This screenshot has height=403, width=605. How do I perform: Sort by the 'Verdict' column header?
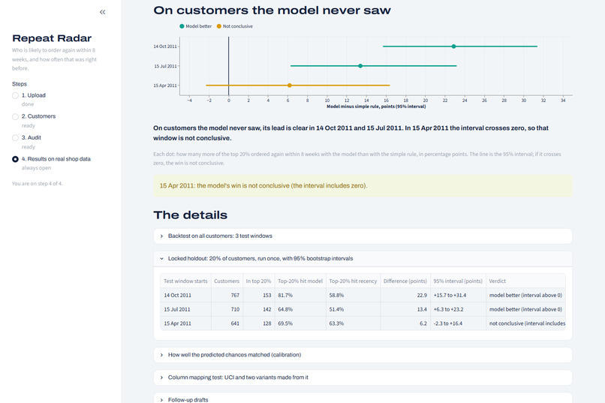coord(525,281)
